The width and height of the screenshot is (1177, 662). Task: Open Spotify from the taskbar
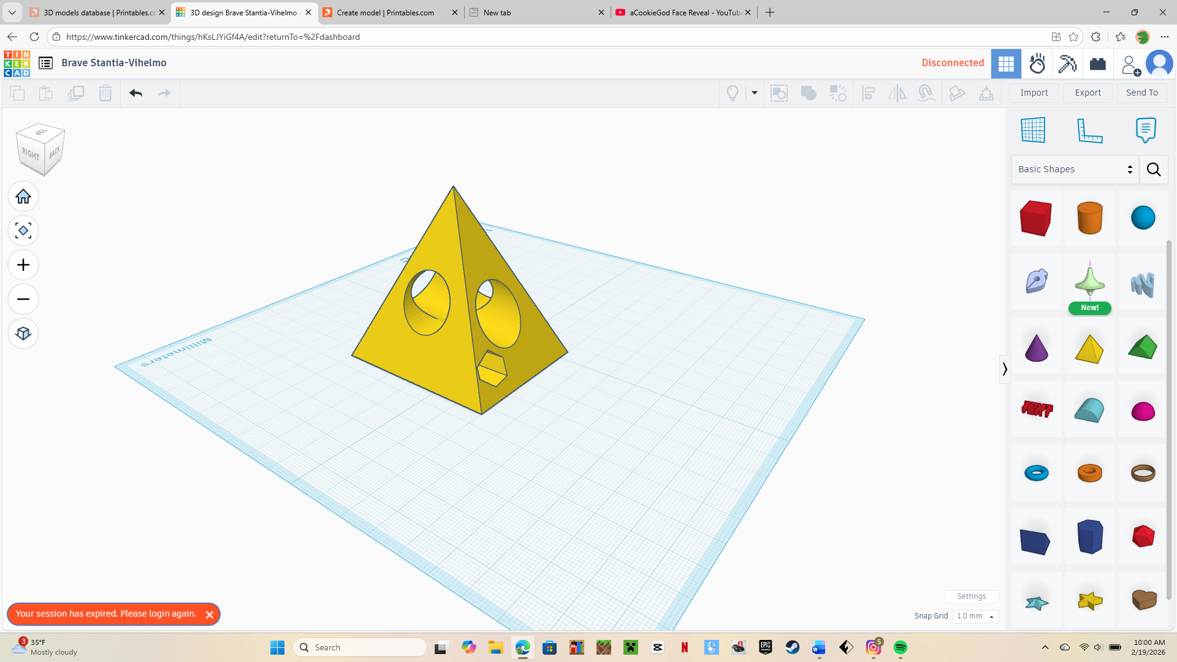pos(901,647)
